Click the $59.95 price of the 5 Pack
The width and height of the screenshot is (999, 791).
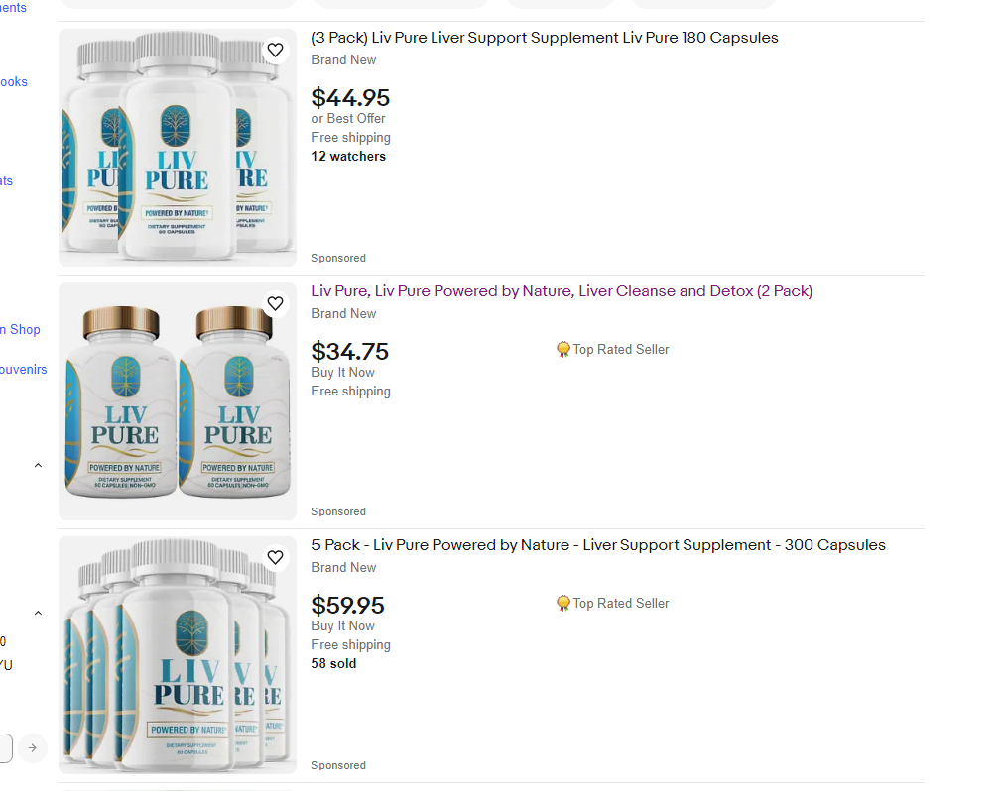(x=348, y=605)
